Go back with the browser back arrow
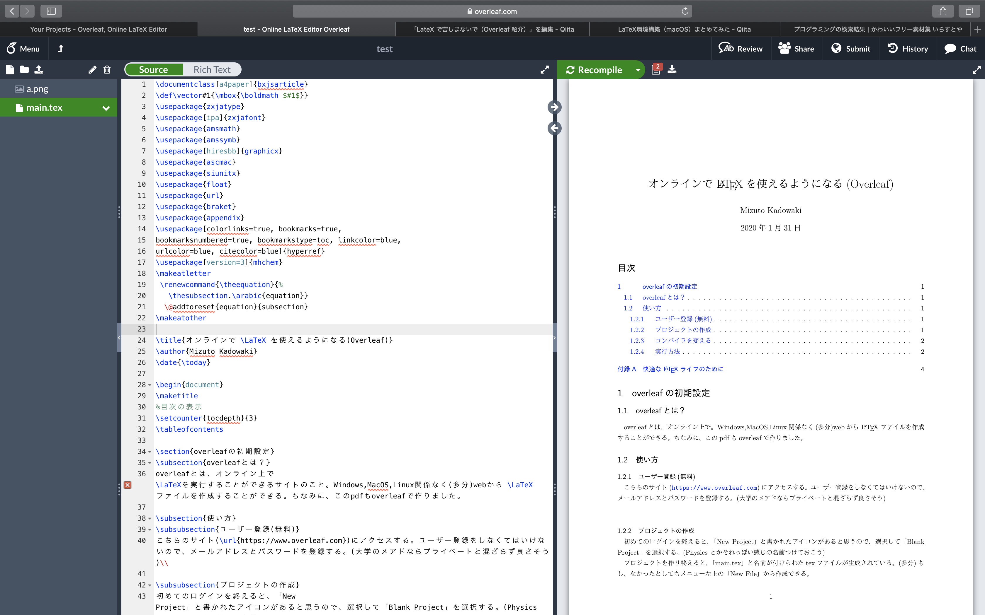The width and height of the screenshot is (985, 615). click(x=12, y=11)
